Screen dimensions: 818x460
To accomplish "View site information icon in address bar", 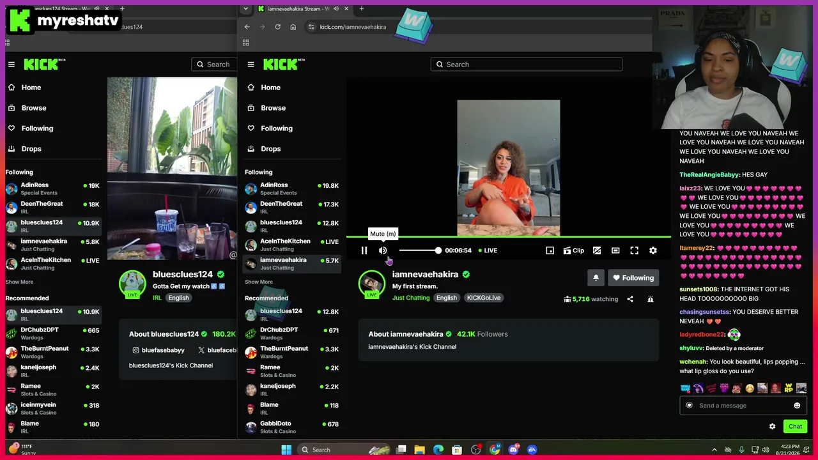I will coord(311,27).
